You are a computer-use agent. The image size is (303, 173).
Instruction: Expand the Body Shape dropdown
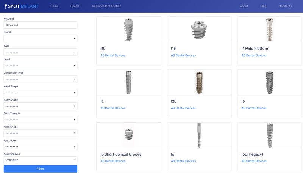pyautogui.click(x=41, y=106)
